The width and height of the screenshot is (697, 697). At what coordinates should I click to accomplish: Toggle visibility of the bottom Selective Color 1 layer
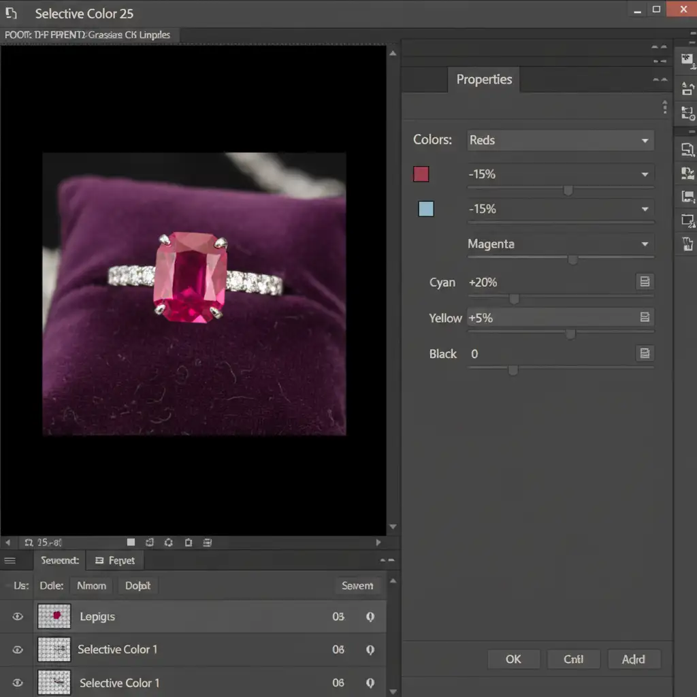[18, 683]
